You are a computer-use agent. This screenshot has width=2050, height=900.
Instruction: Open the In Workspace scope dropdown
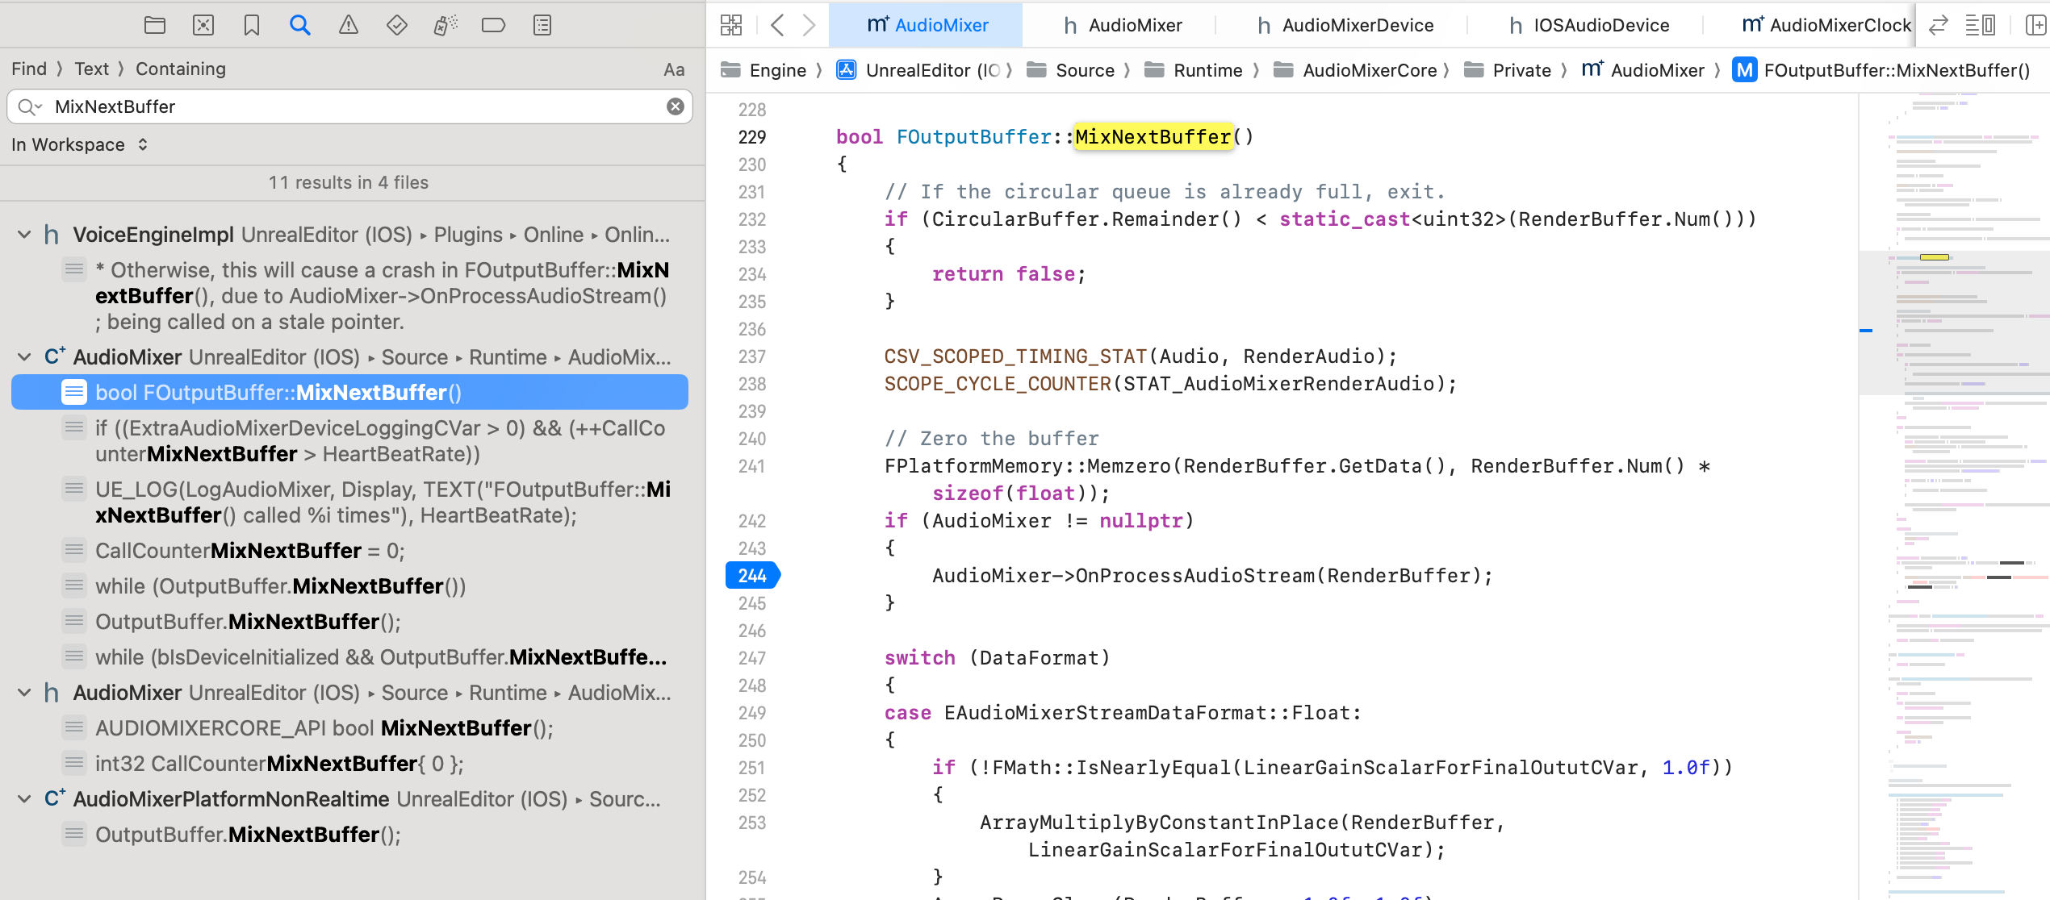(79, 145)
